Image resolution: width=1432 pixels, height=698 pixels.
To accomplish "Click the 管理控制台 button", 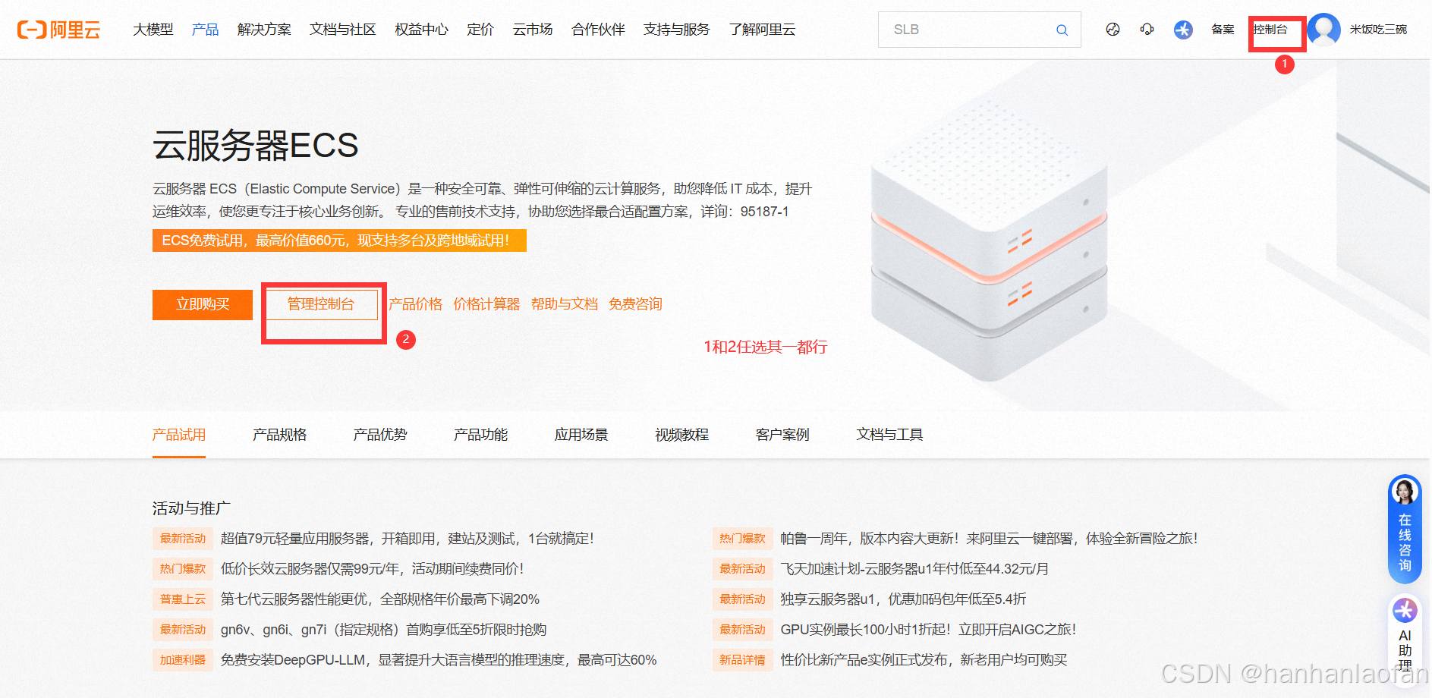I will (321, 304).
